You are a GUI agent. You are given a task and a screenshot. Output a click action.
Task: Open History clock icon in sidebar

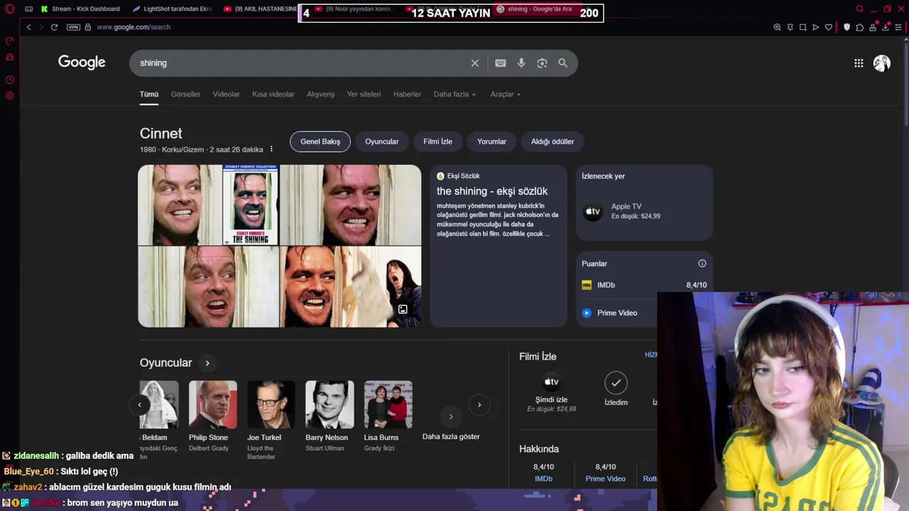tap(10, 79)
